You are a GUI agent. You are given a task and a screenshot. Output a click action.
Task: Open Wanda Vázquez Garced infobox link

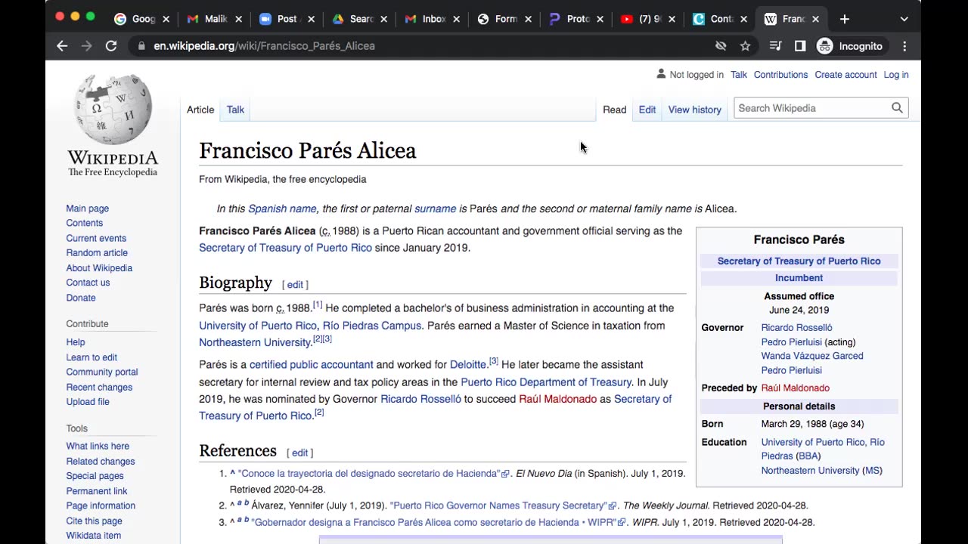[811, 356]
